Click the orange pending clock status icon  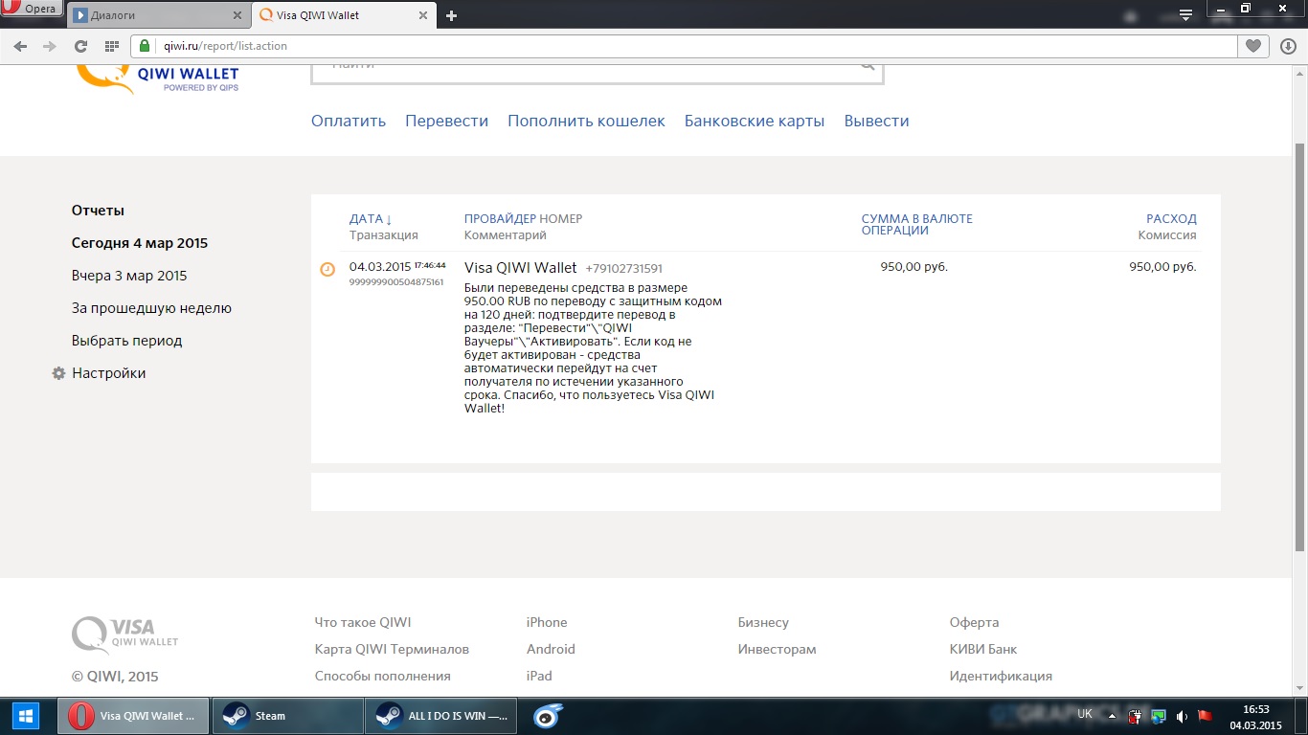pos(327,270)
